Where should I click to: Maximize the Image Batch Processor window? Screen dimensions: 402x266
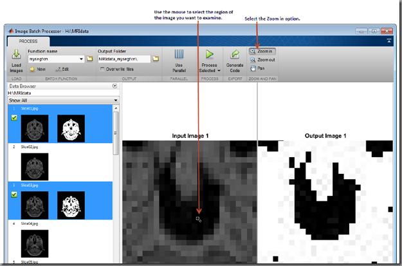[374, 31]
